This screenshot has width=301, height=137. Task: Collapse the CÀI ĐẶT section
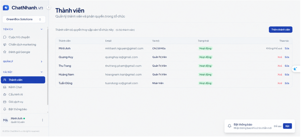41,72
